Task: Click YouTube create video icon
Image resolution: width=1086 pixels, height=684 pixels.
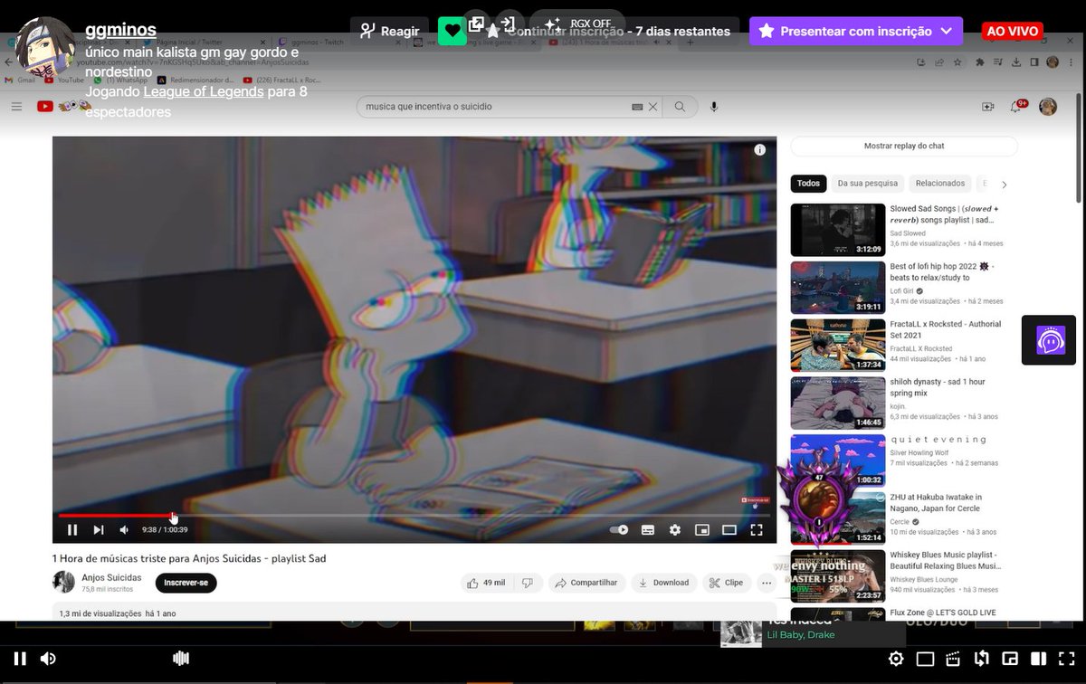Action: [x=987, y=107]
